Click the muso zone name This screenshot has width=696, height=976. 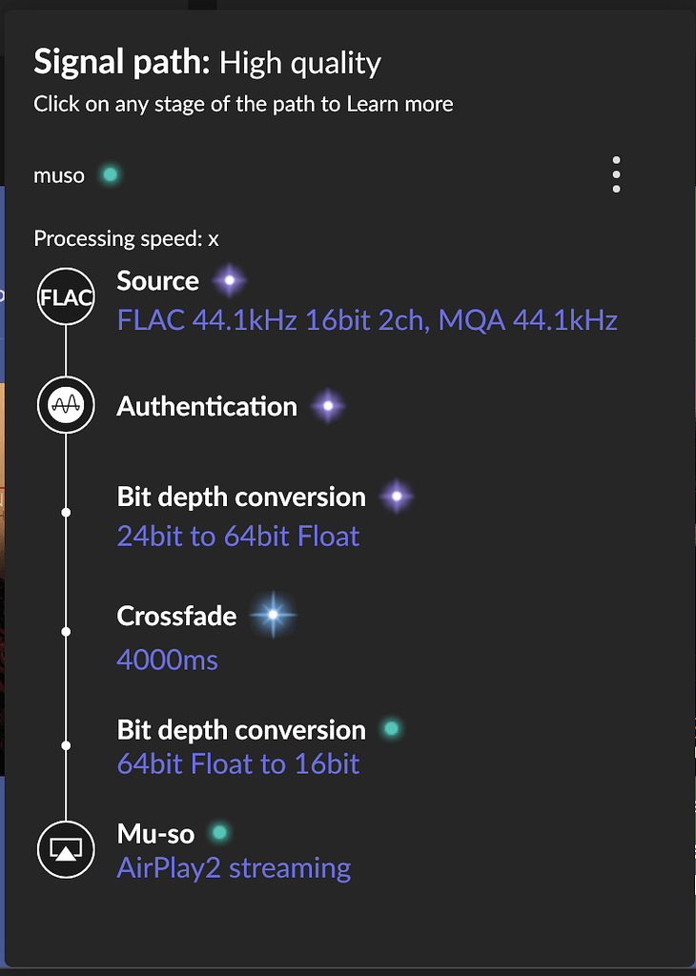[59, 175]
